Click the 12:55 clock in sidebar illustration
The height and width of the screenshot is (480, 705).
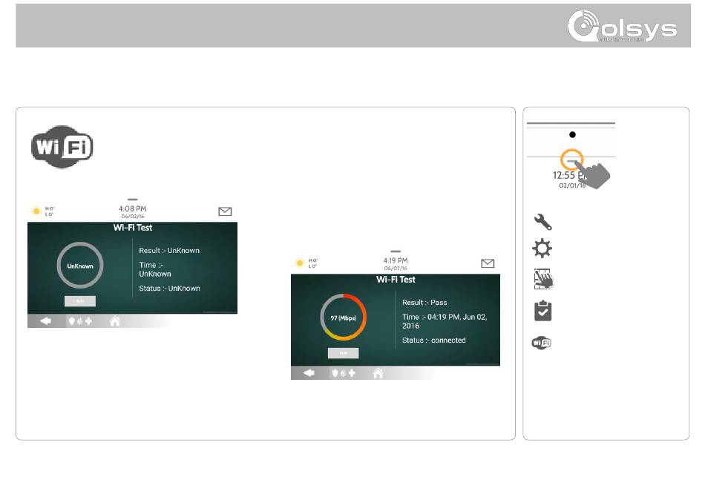(569, 175)
